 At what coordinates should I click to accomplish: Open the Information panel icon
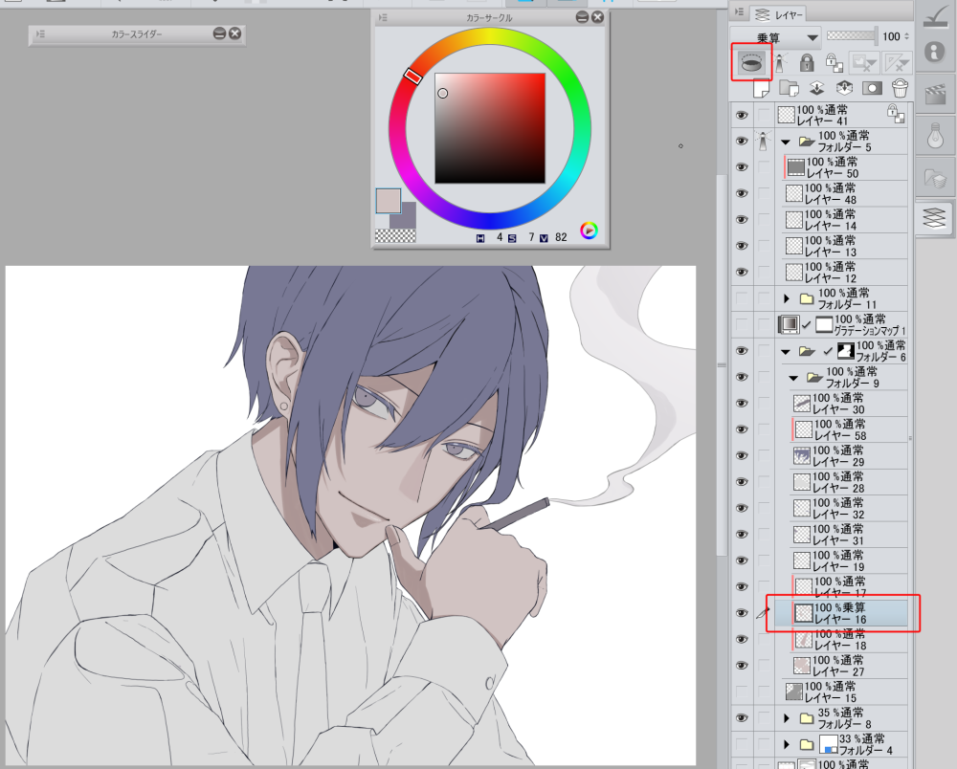click(x=934, y=52)
